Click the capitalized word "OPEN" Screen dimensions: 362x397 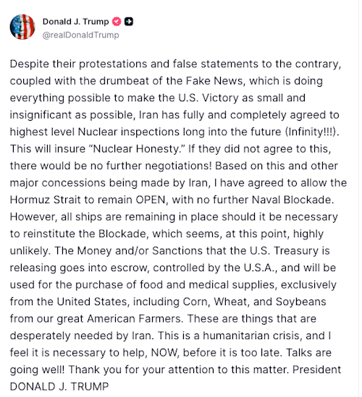click(x=151, y=200)
